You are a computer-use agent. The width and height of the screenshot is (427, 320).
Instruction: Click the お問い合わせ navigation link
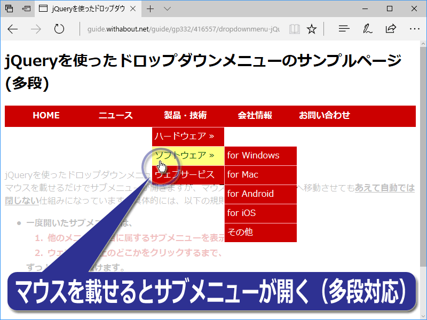(x=325, y=115)
